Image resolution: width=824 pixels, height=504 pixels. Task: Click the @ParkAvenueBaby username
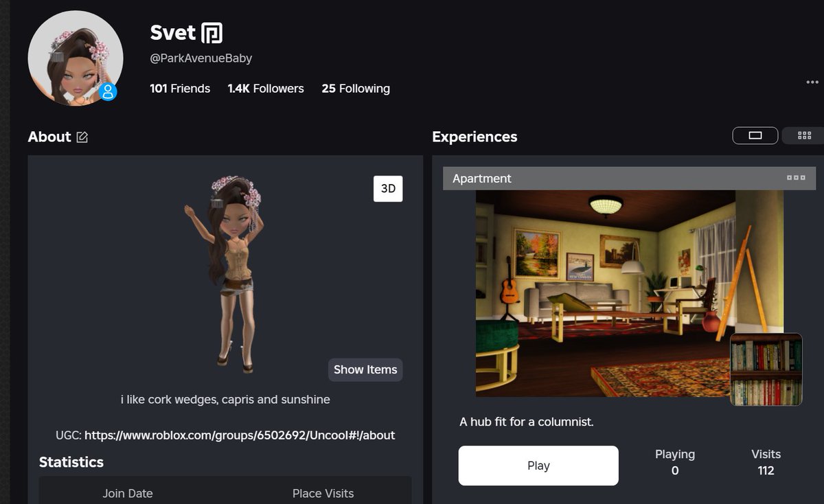pos(201,58)
